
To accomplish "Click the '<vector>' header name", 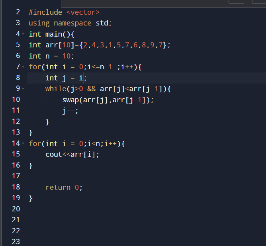I will [83, 12].
